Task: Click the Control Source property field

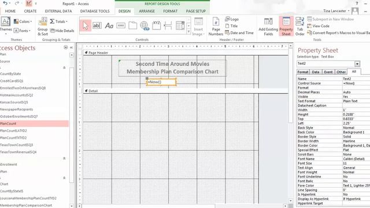Action: pos(356,83)
